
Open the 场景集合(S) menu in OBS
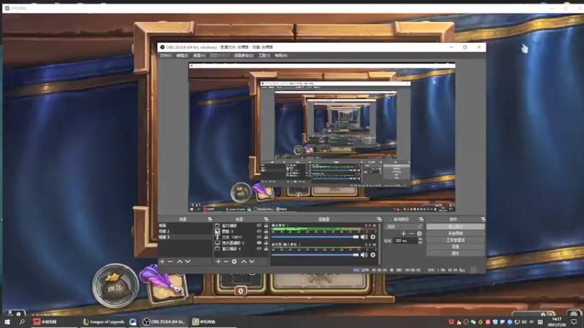click(244, 55)
